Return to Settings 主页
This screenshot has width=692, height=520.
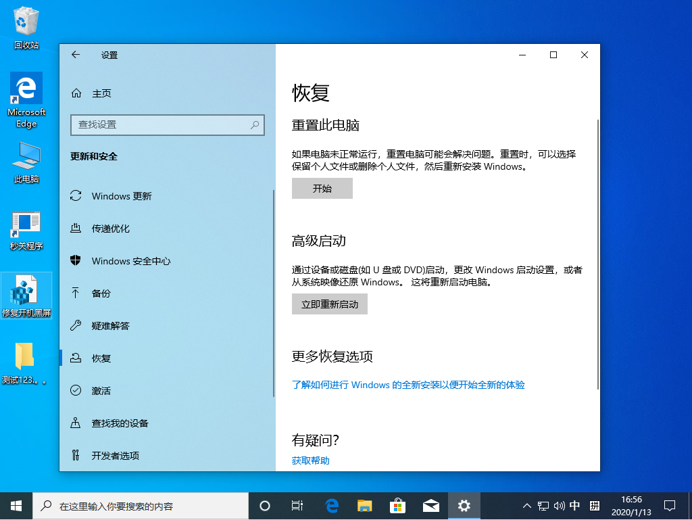tap(95, 93)
